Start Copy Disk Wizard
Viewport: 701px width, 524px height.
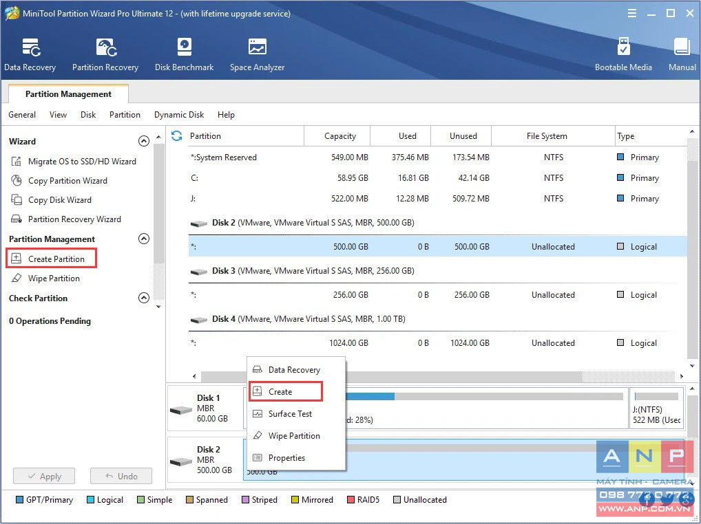click(x=51, y=199)
